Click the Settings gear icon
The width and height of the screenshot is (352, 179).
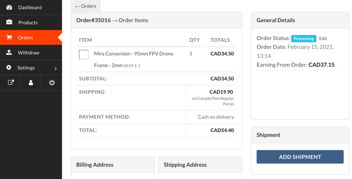(x=9, y=68)
